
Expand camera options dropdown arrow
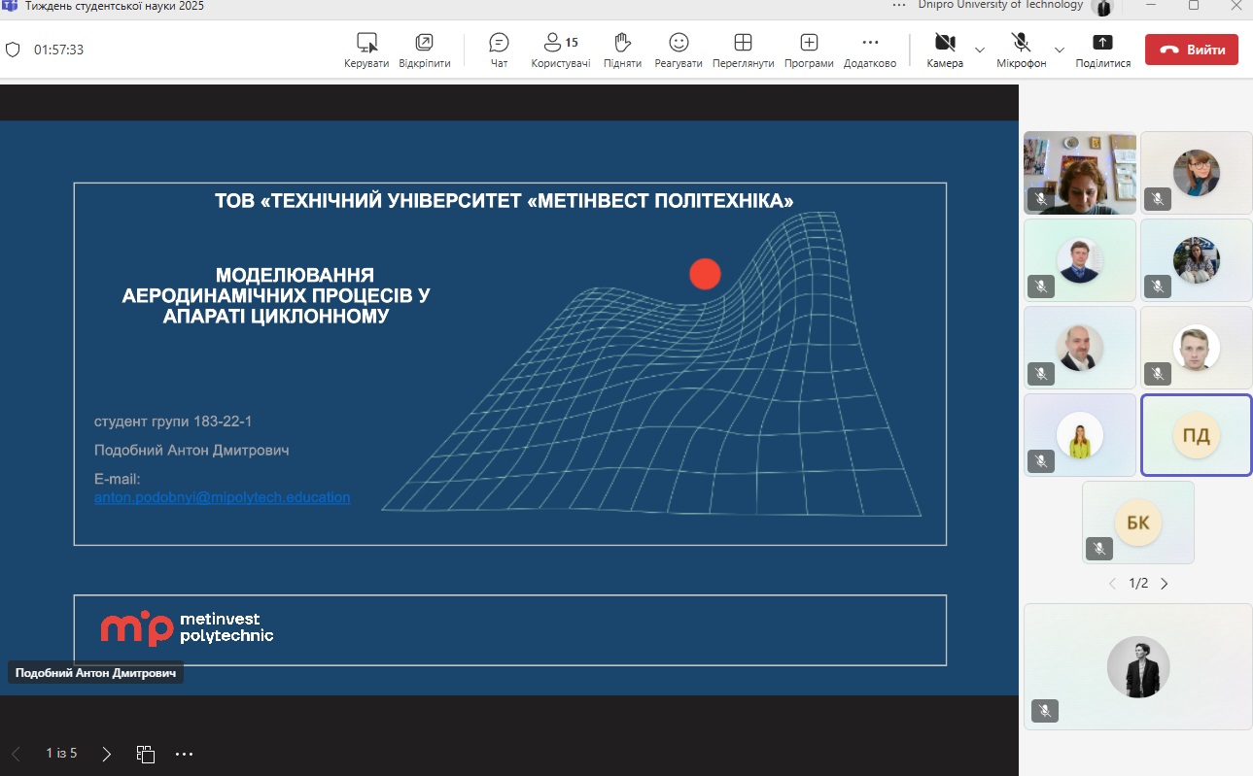[979, 50]
